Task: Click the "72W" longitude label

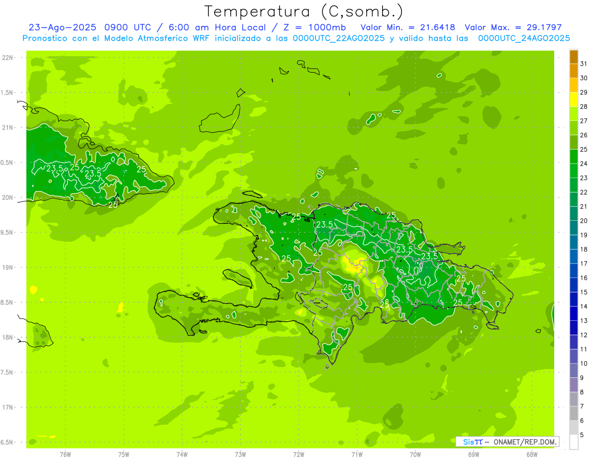Action: pyautogui.click(x=298, y=455)
